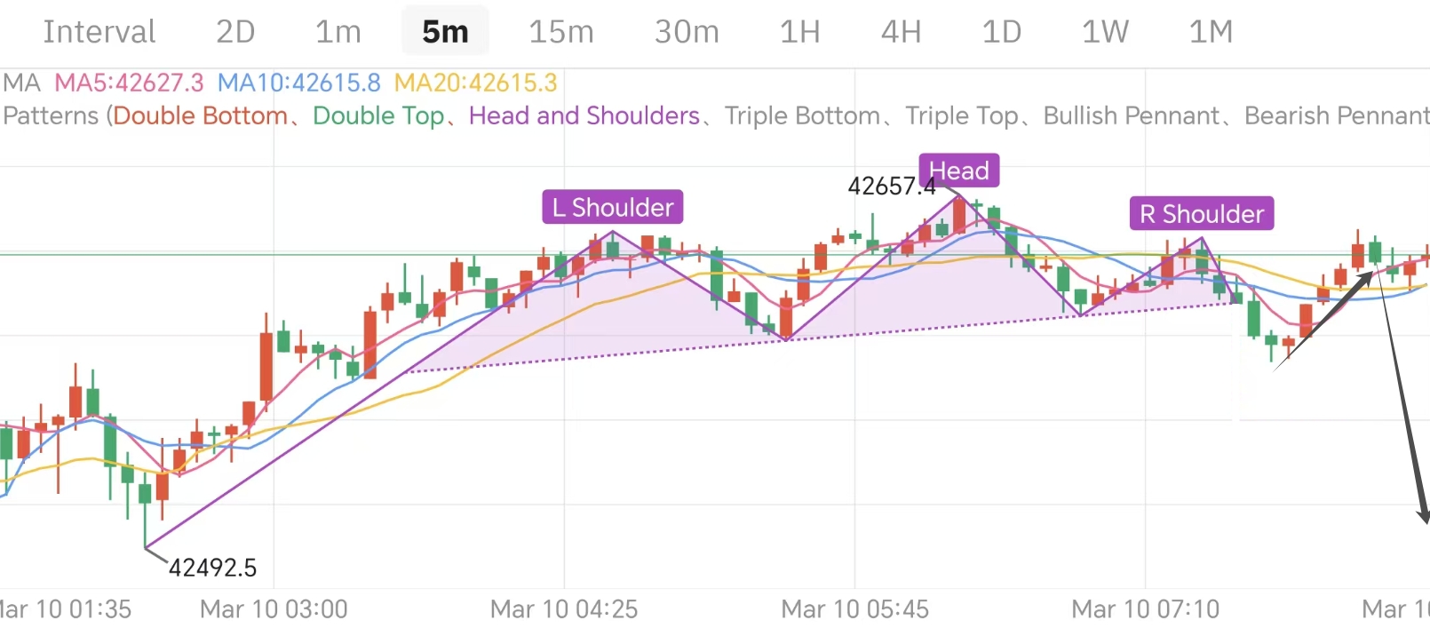Select the 1M monthly interval
This screenshot has width=1430, height=628.
click(1210, 31)
